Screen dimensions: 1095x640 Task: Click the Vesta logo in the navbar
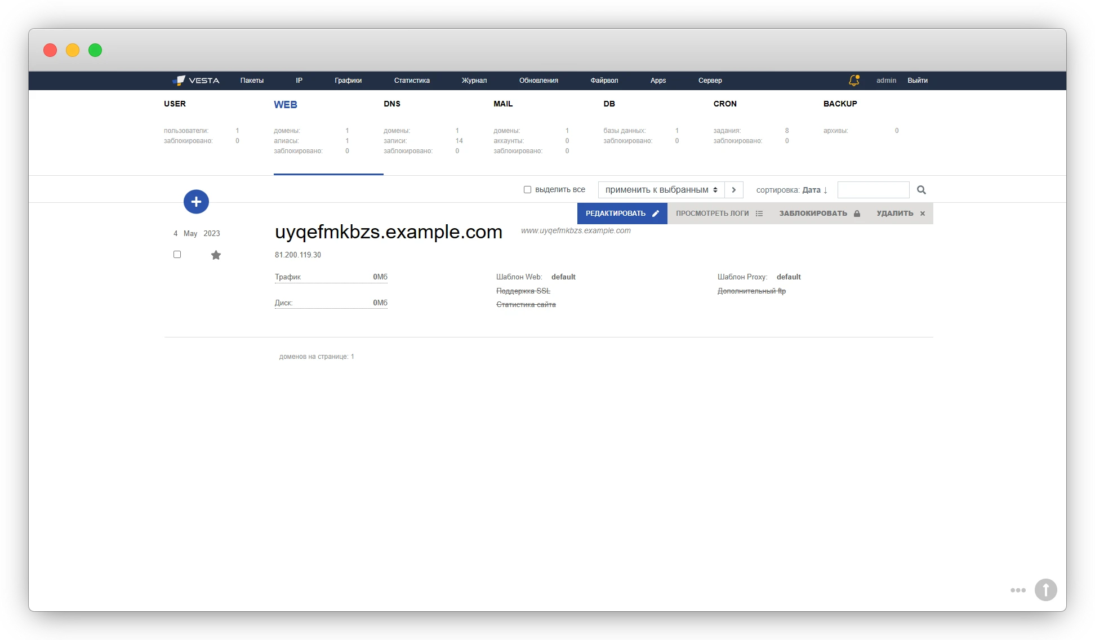coord(197,80)
